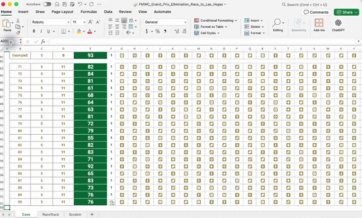This screenshot has height=218, width=362.
Task: Click the Decrease Indent icon
Action: coord(110,33)
